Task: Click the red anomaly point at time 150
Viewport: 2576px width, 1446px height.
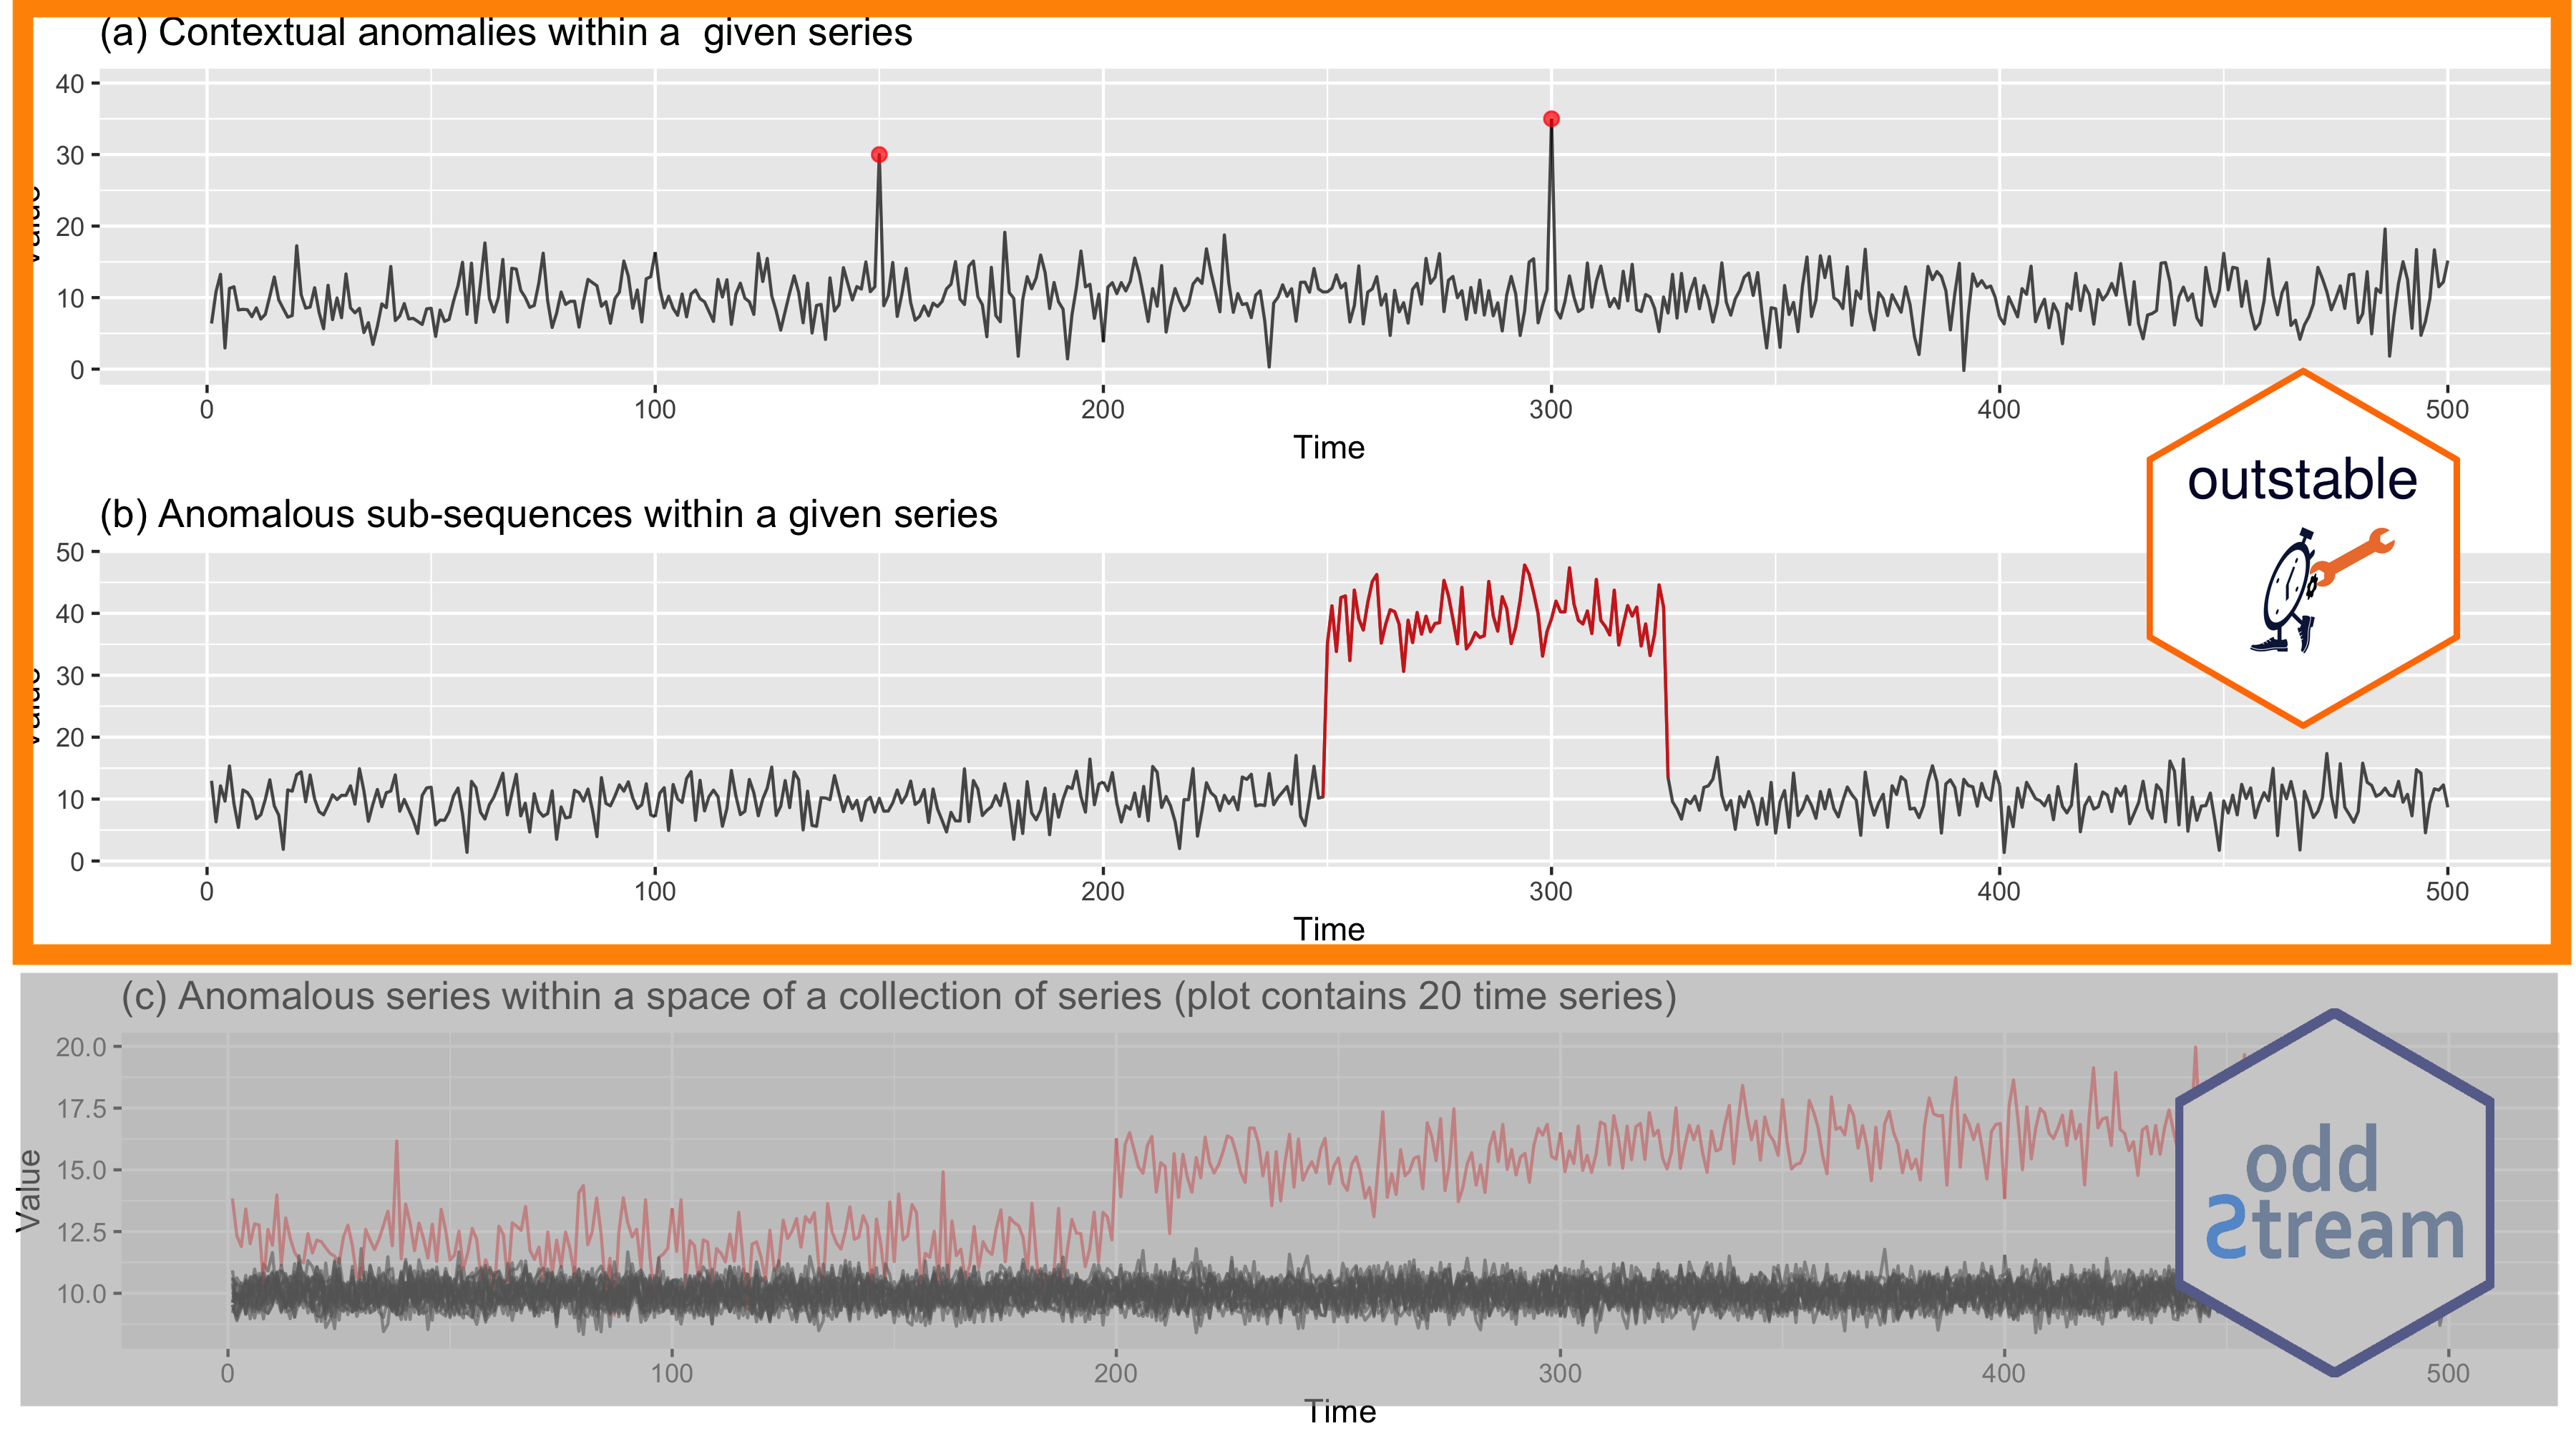Action: [x=879, y=155]
